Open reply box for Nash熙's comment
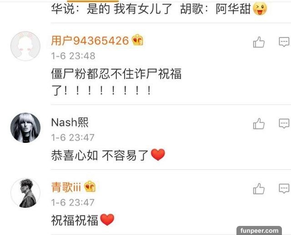Image resolution: width=291 pixels, height=235 pixels. [284, 123]
